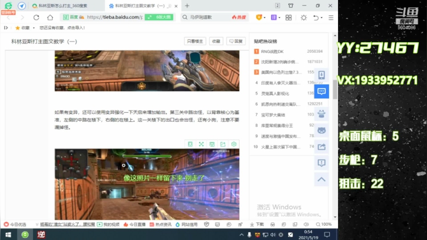Open hot topic 沈阳新增2例确诊病

(x=279, y=62)
